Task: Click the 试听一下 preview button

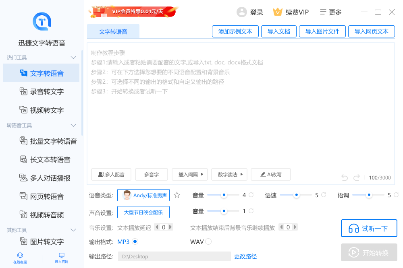Action: point(369,229)
